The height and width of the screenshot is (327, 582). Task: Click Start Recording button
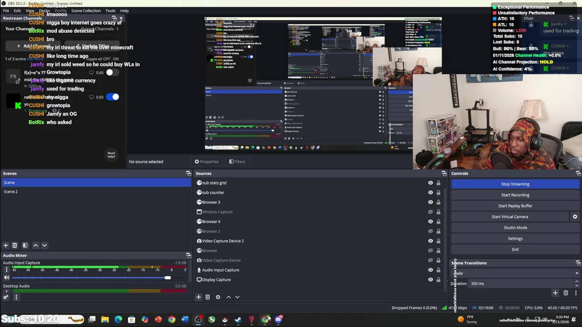point(515,195)
